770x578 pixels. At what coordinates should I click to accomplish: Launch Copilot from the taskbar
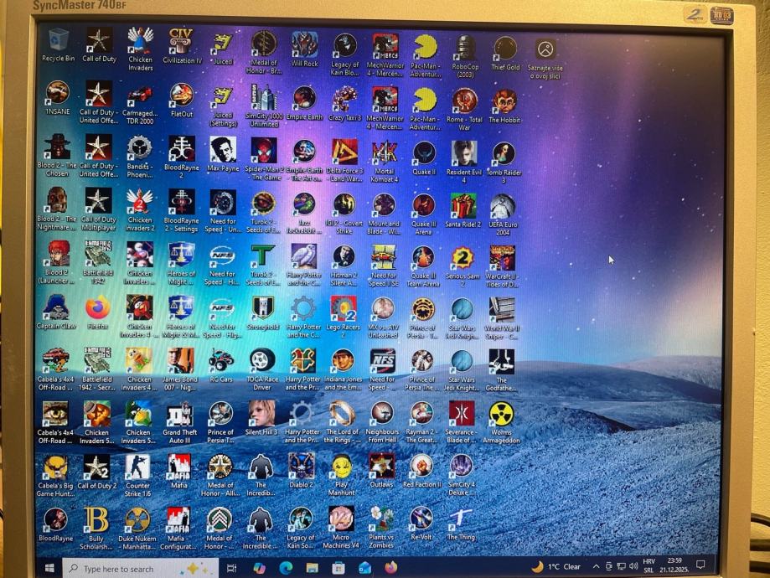[x=259, y=568]
